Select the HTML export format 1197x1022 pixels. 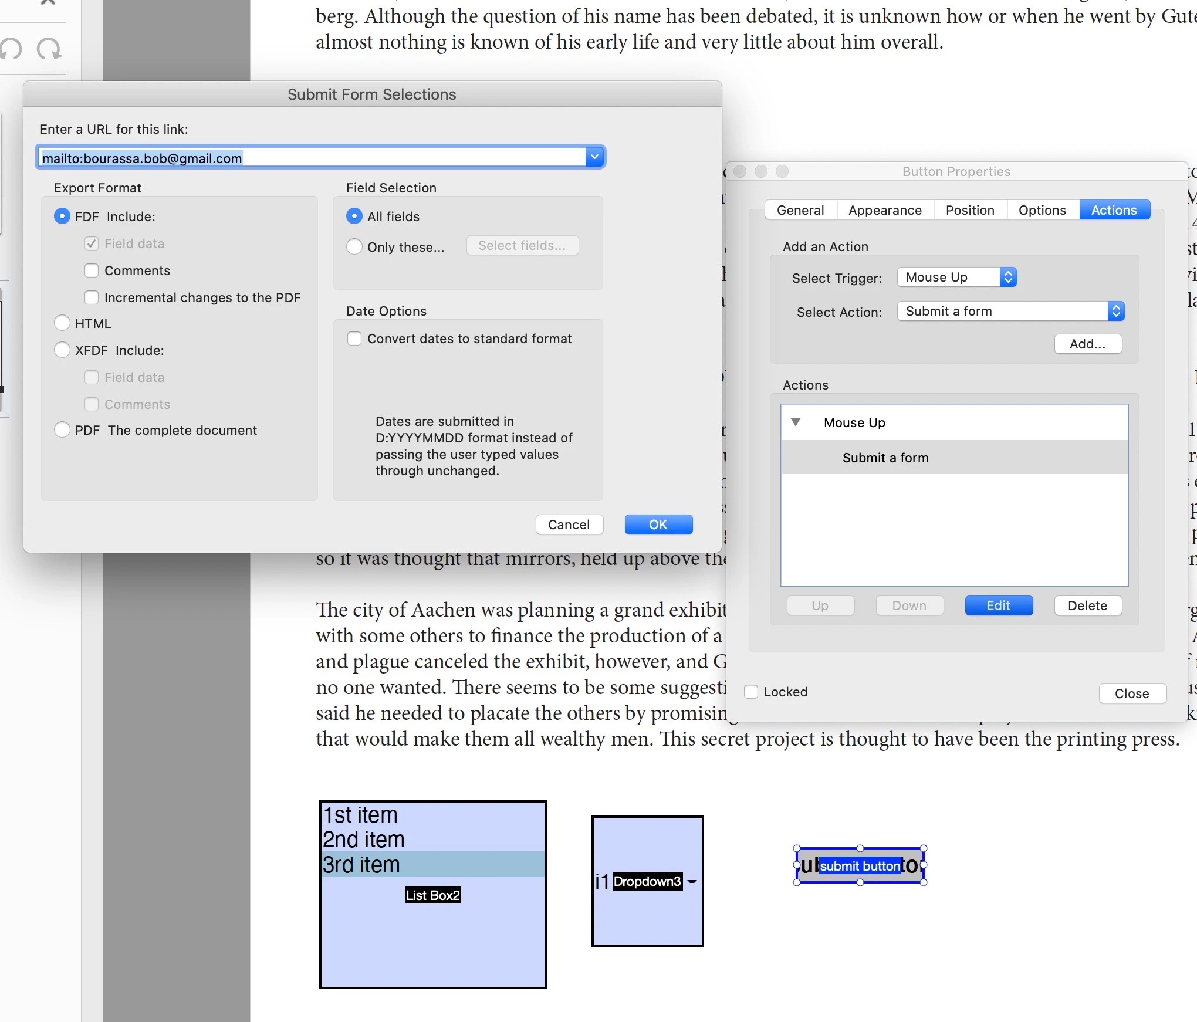click(62, 323)
